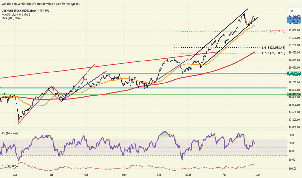Click the Mar label on time axis
Screen dimensions: 302x178
[x=258, y=175]
